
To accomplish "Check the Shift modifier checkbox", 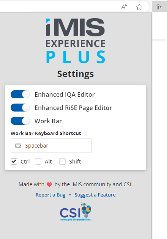I will coord(62,161).
